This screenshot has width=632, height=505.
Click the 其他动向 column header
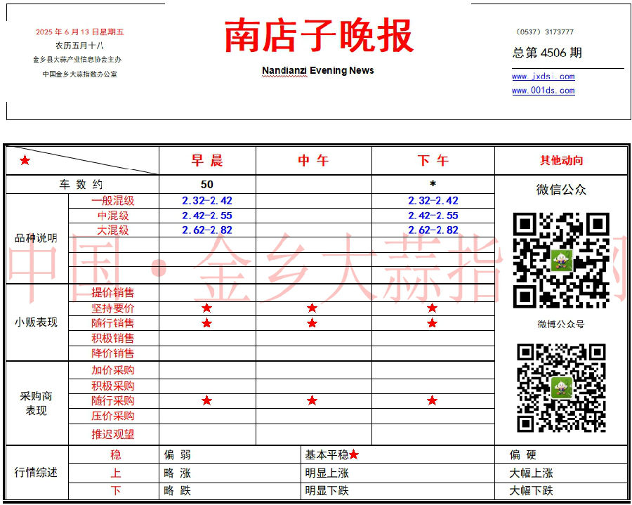[x=561, y=160]
